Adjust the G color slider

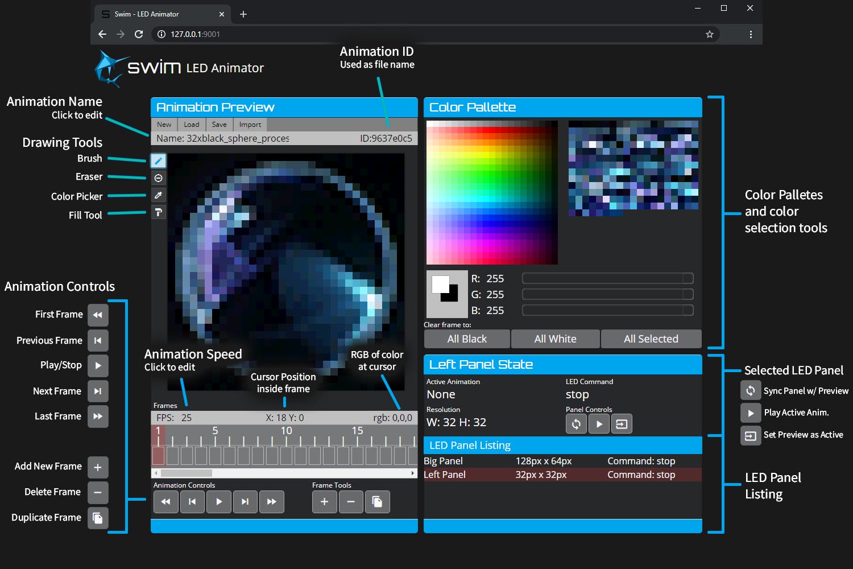[x=607, y=294]
